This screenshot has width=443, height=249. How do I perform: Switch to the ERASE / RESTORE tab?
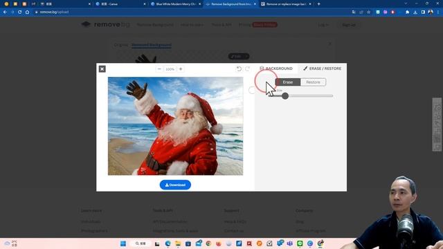(x=322, y=68)
